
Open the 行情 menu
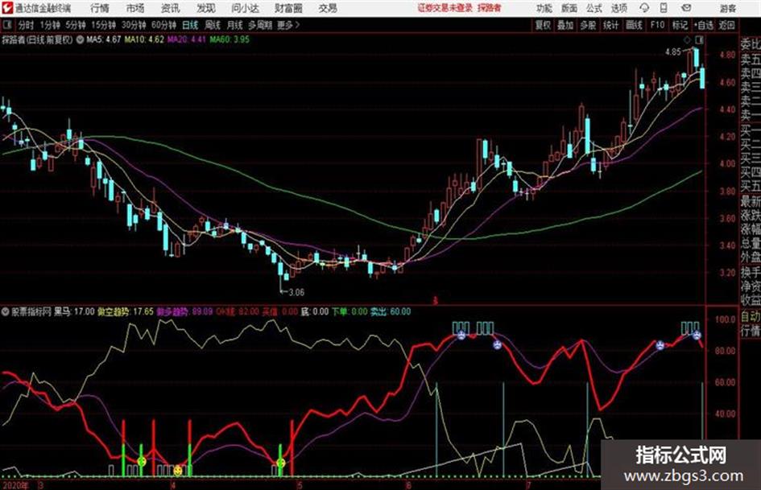point(100,8)
